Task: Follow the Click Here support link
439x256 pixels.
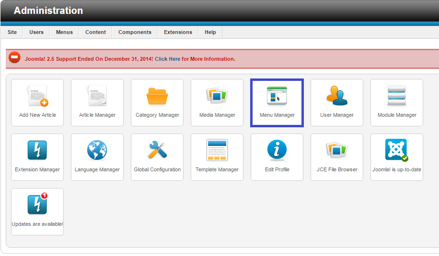Action: tap(167, 59)
